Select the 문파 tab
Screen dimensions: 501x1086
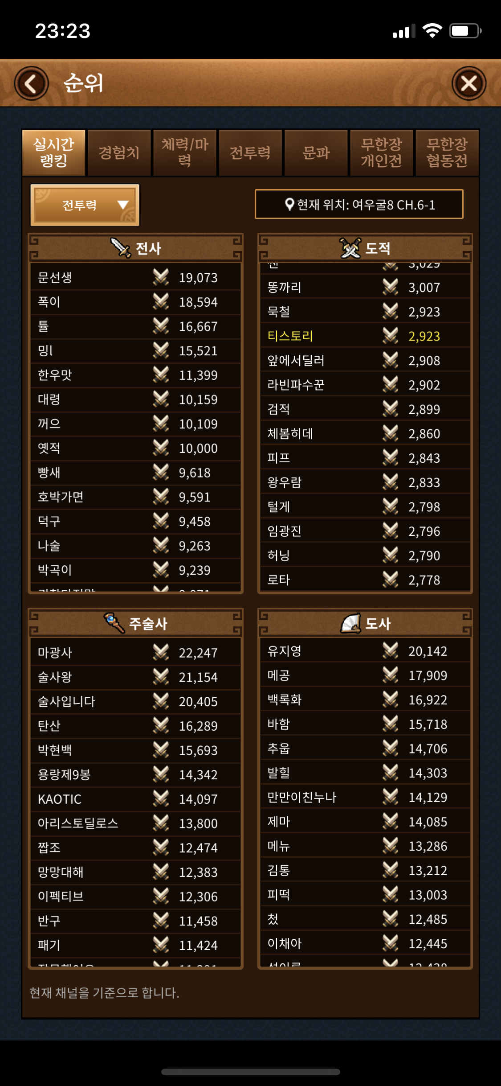(x=316, y=152)
